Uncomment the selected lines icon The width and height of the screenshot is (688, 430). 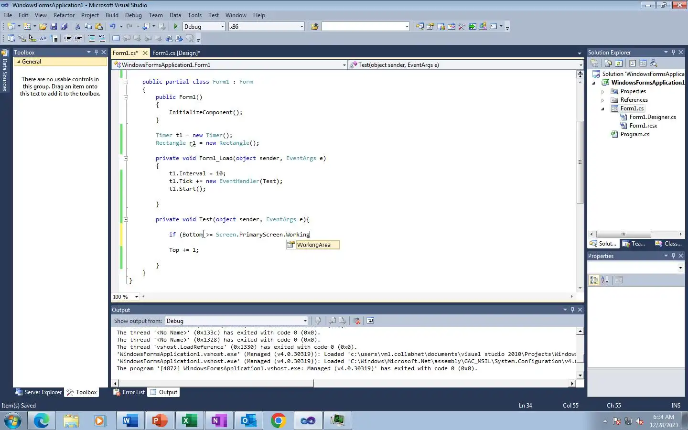[x=102, y=38]
